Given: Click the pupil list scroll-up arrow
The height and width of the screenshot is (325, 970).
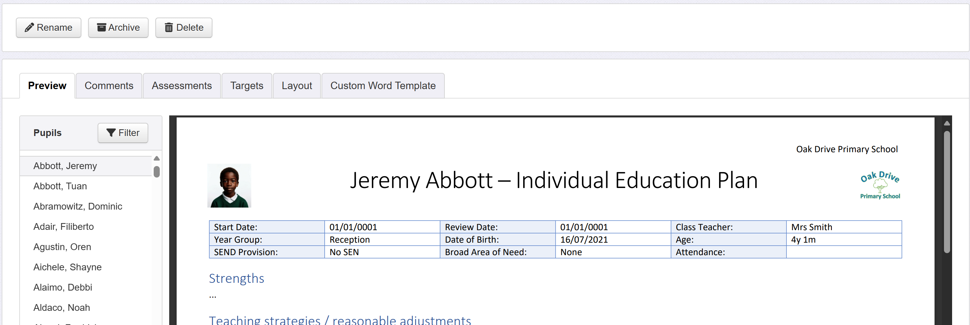Looking at the screenshot, I should [157, 158].
